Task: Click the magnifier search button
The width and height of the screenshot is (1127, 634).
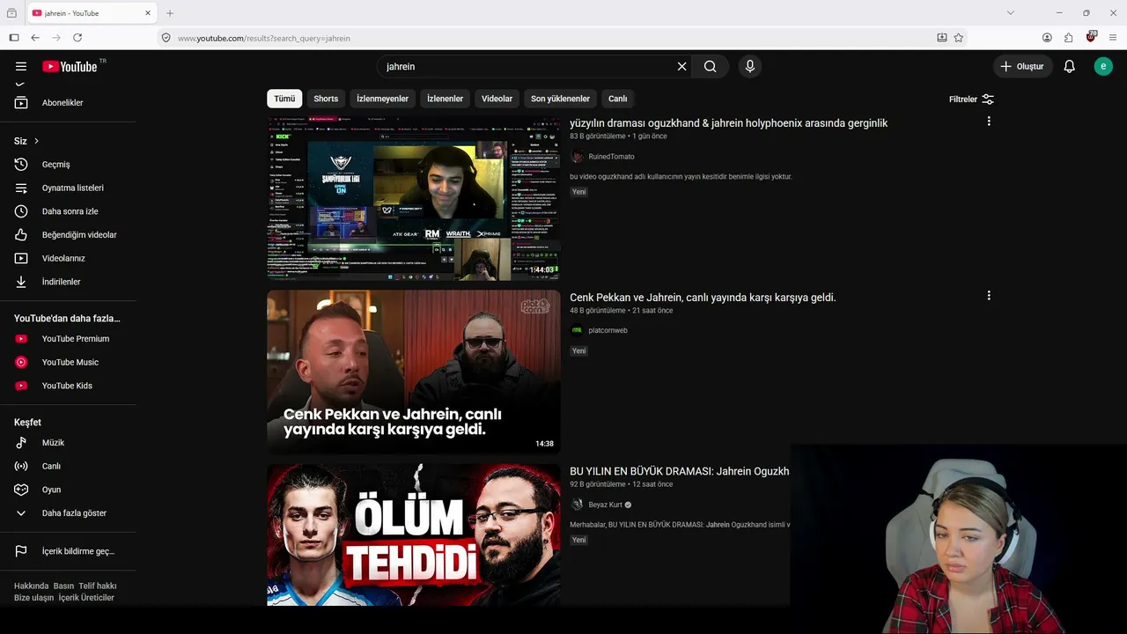Action: point(710,66)
